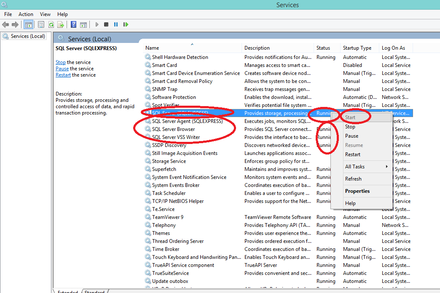Choose Properties in the context menu
Screen dimensions: 440x293
coord(357,191)
